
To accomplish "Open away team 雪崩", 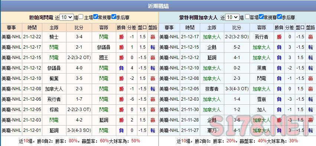I will [x=261, y=100].
